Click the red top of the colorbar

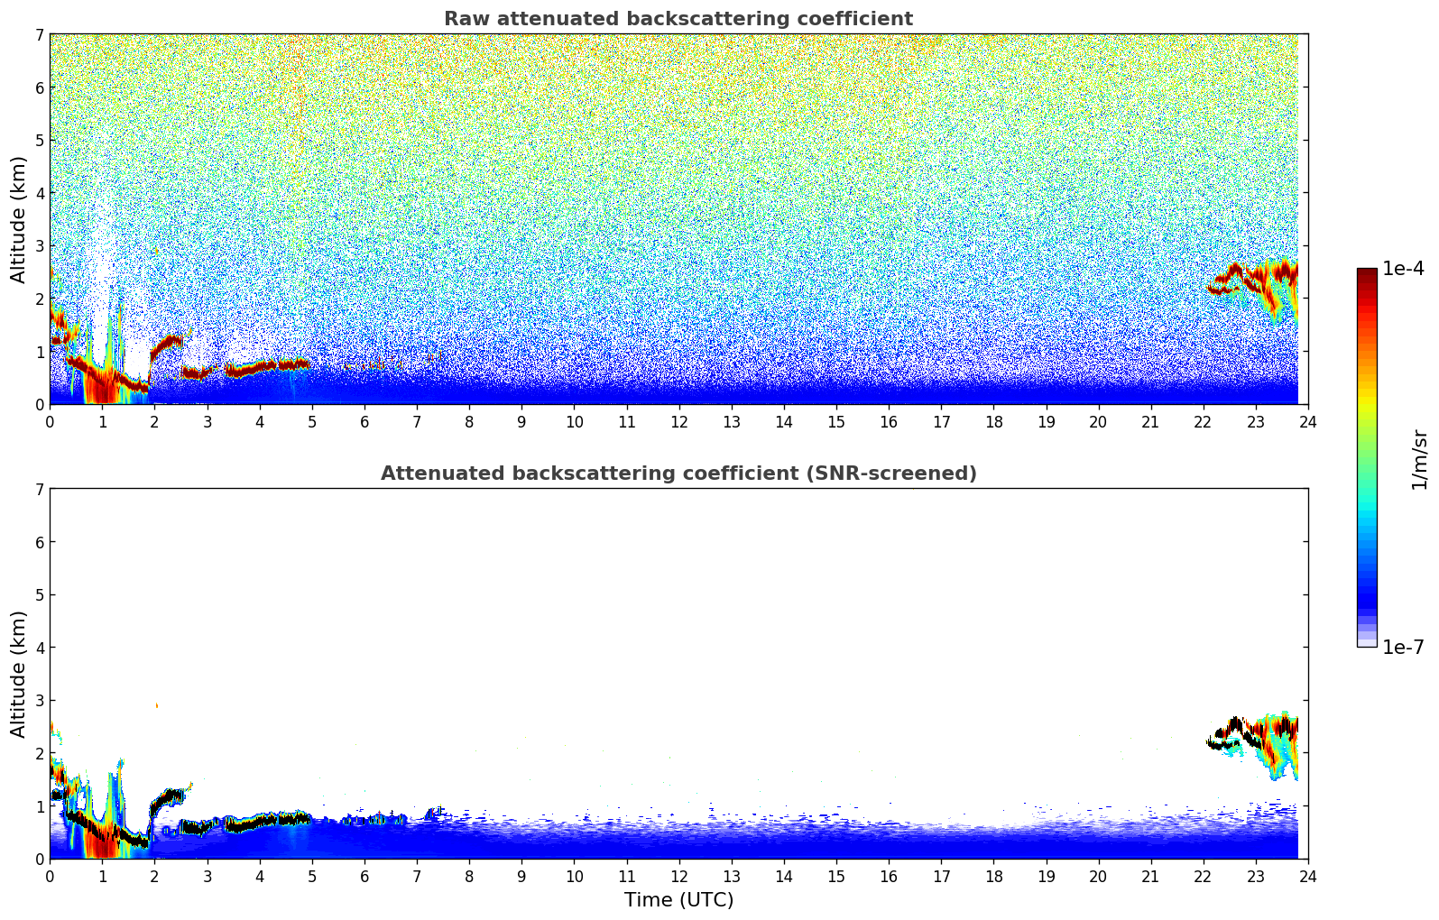pos(1367,280)
